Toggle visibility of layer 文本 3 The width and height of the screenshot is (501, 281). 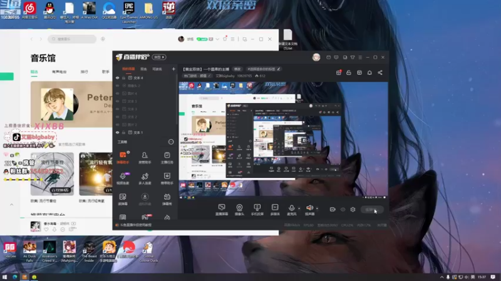coord(118,109)
